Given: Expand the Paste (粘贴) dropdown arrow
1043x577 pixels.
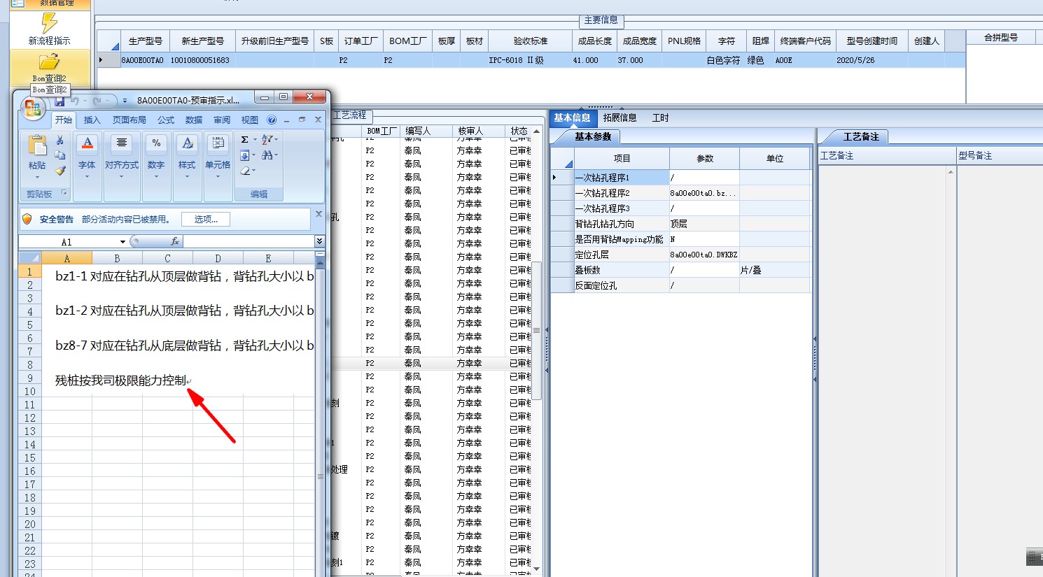Looking at the screenshot, I should point(37,177).
